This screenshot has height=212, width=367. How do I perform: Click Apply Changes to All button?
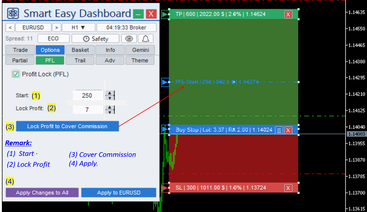tap(42, 193)
